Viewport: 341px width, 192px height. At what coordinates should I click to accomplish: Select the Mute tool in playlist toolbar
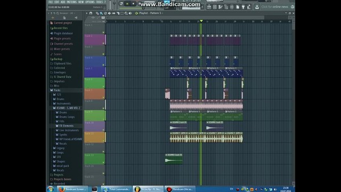[109, 13]
